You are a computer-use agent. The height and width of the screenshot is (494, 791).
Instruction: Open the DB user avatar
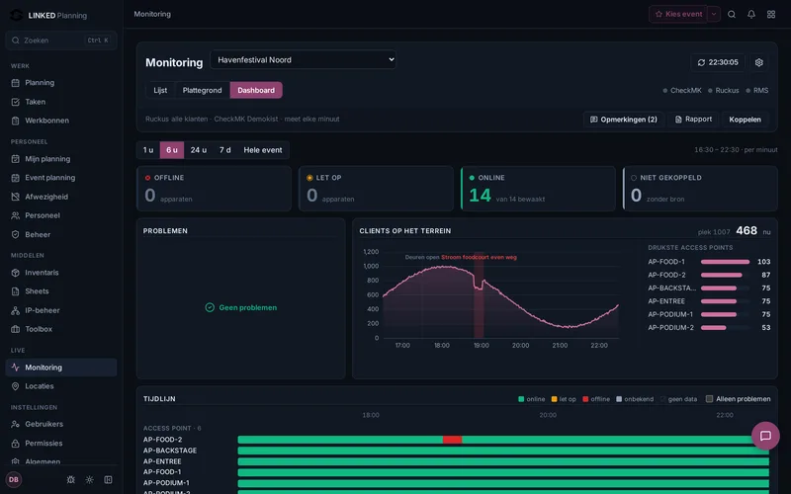click(14, 479)
